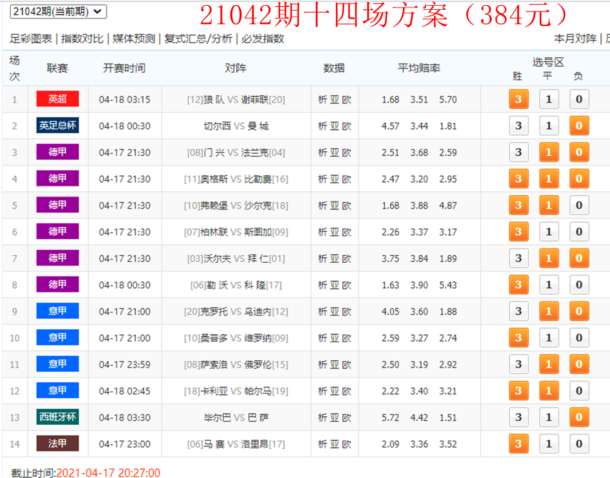
Task: Open the 本月对阵 link
Action: [575, 38]
